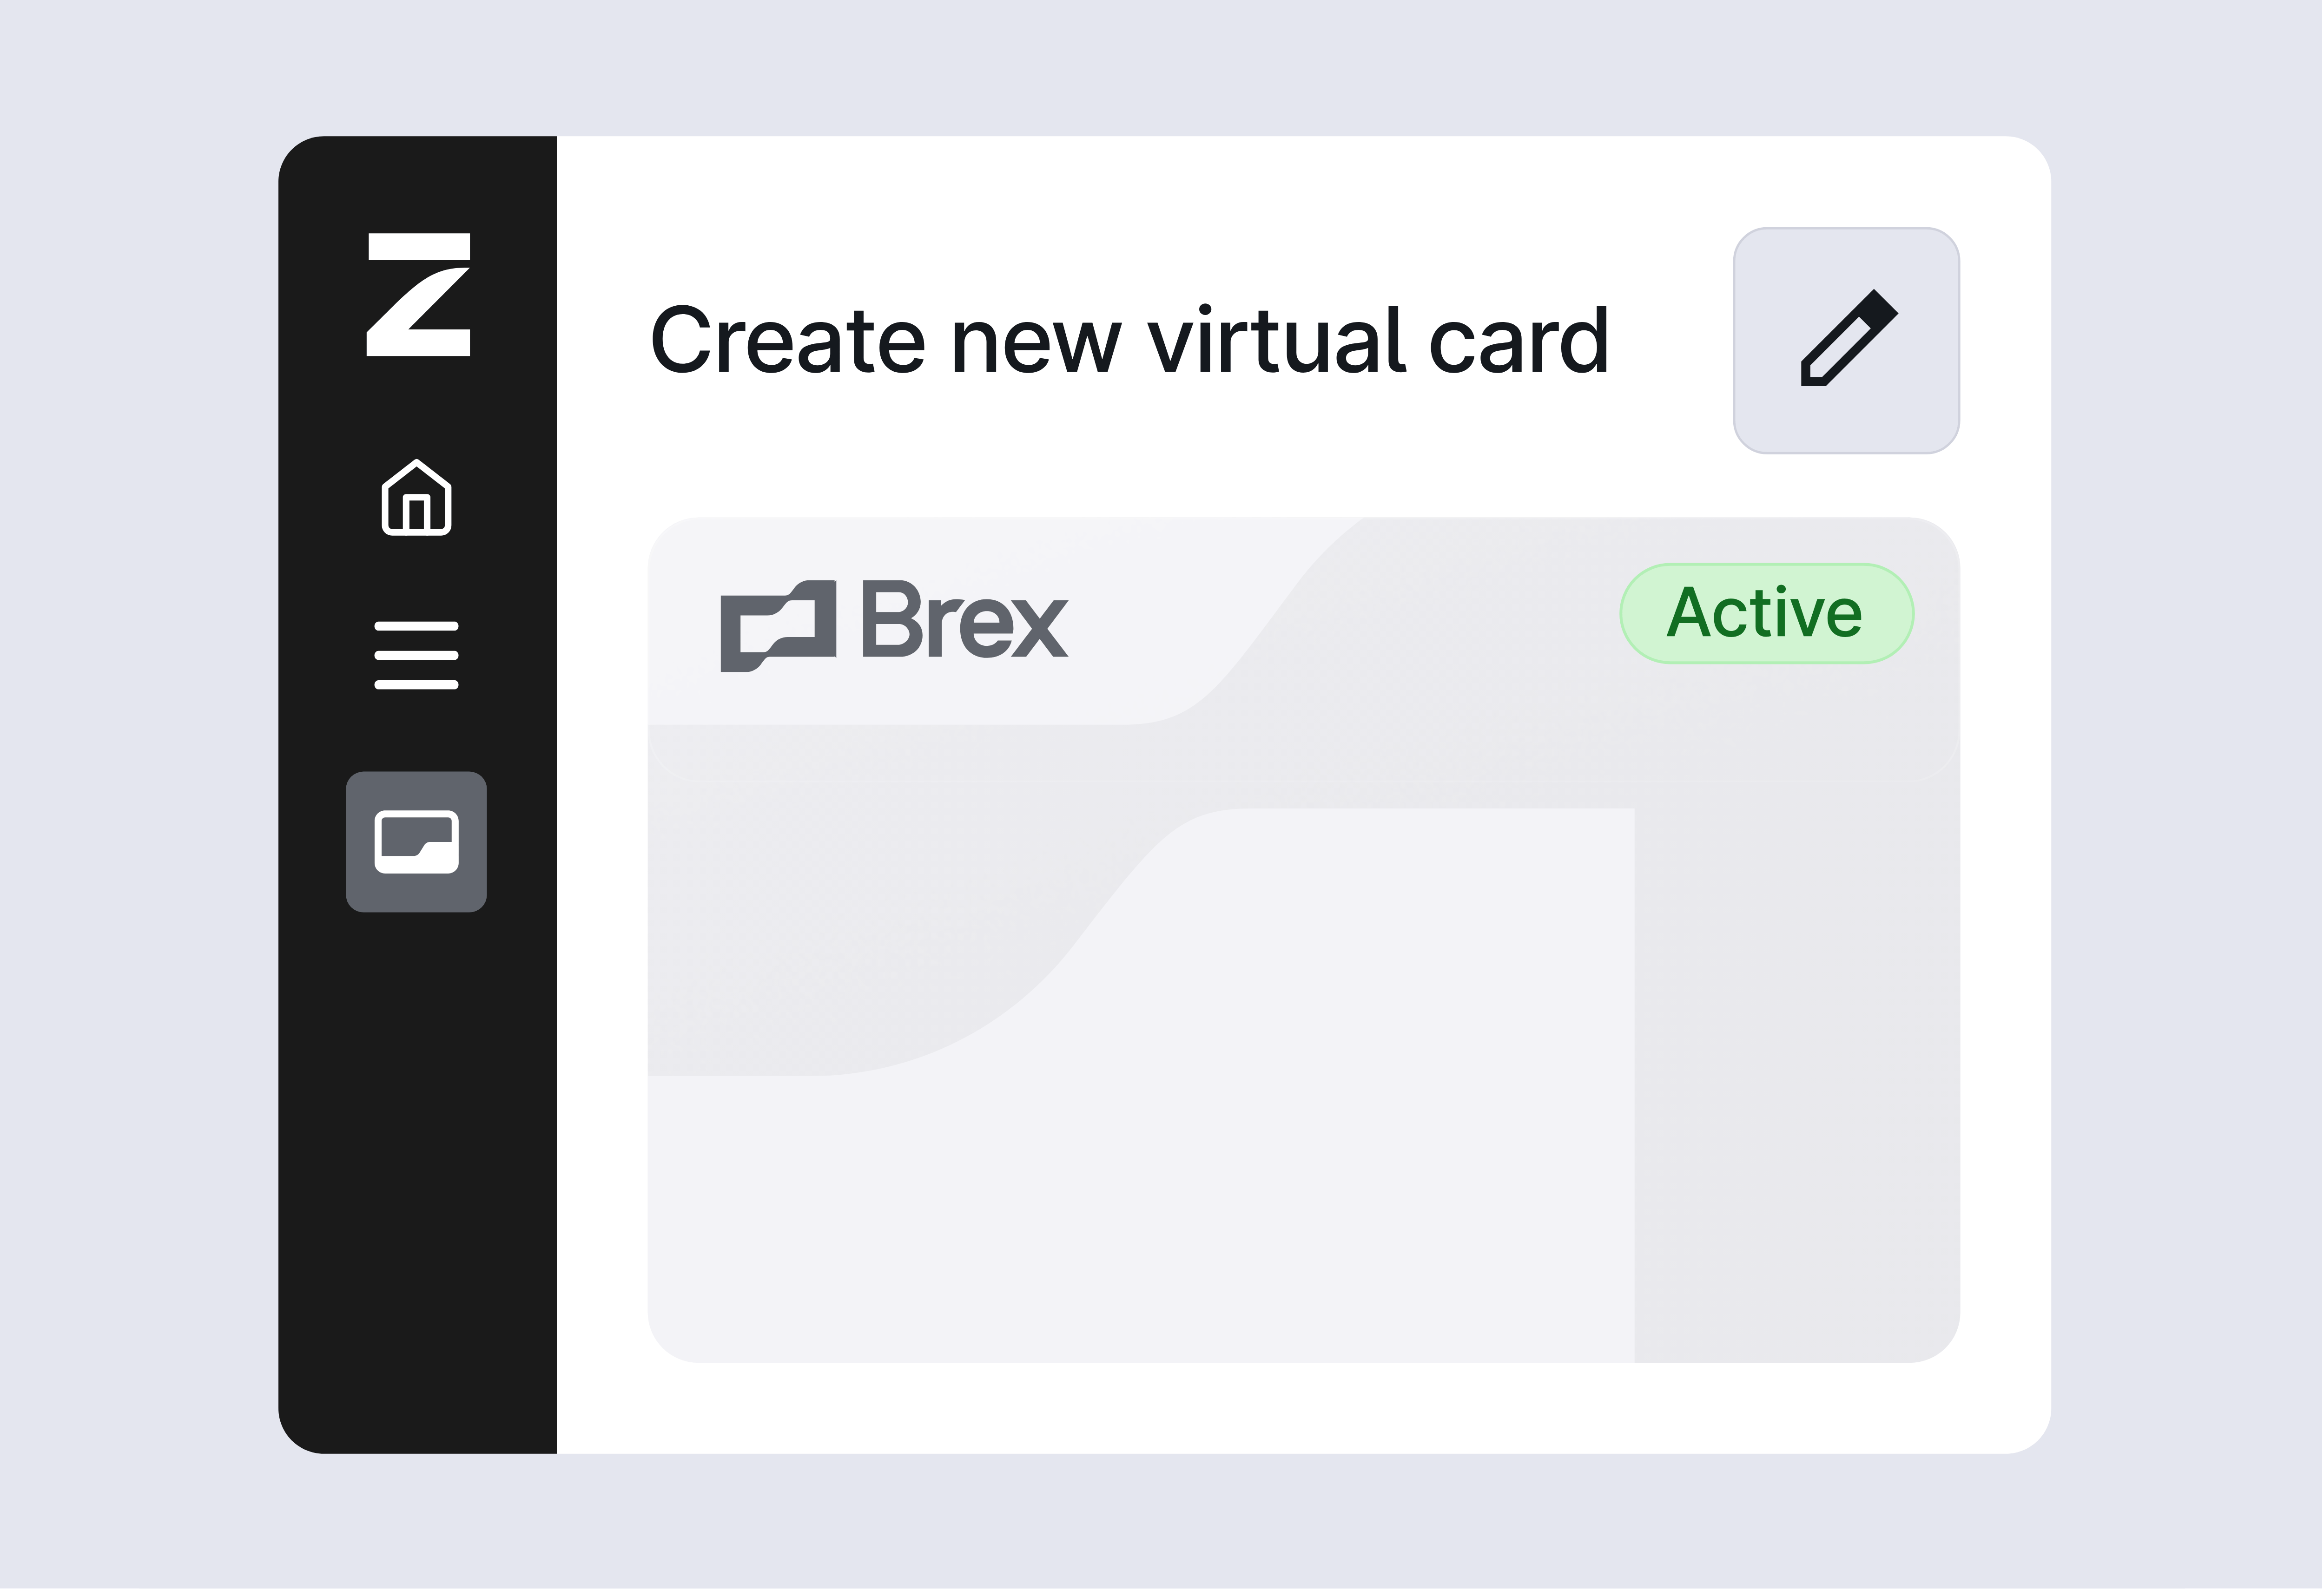Select the Create new virtual card heading

click(1129, 341)
